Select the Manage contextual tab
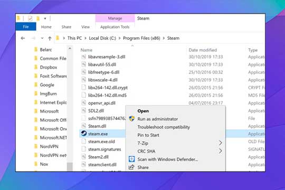Image resolution: width=285 pixels, height=190 pixels. (x=115, y=18)
